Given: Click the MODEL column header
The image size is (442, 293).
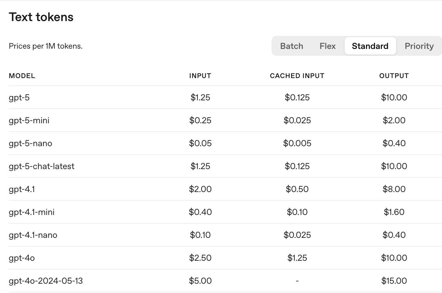Looking at the screenshot, I should point(22,76).
